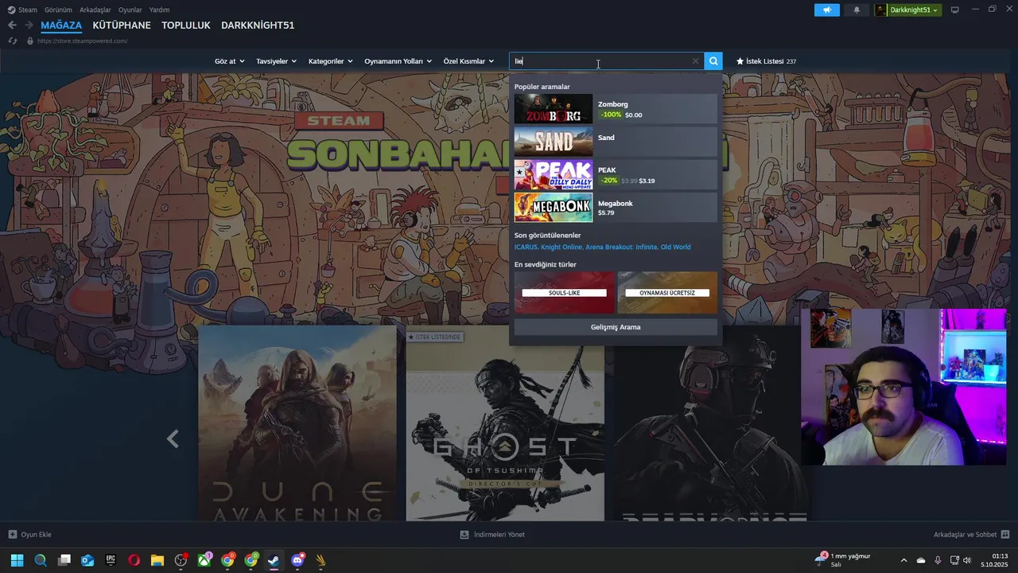
Task: Open Epic Games Launcher from taskbar
Action: 111,560
